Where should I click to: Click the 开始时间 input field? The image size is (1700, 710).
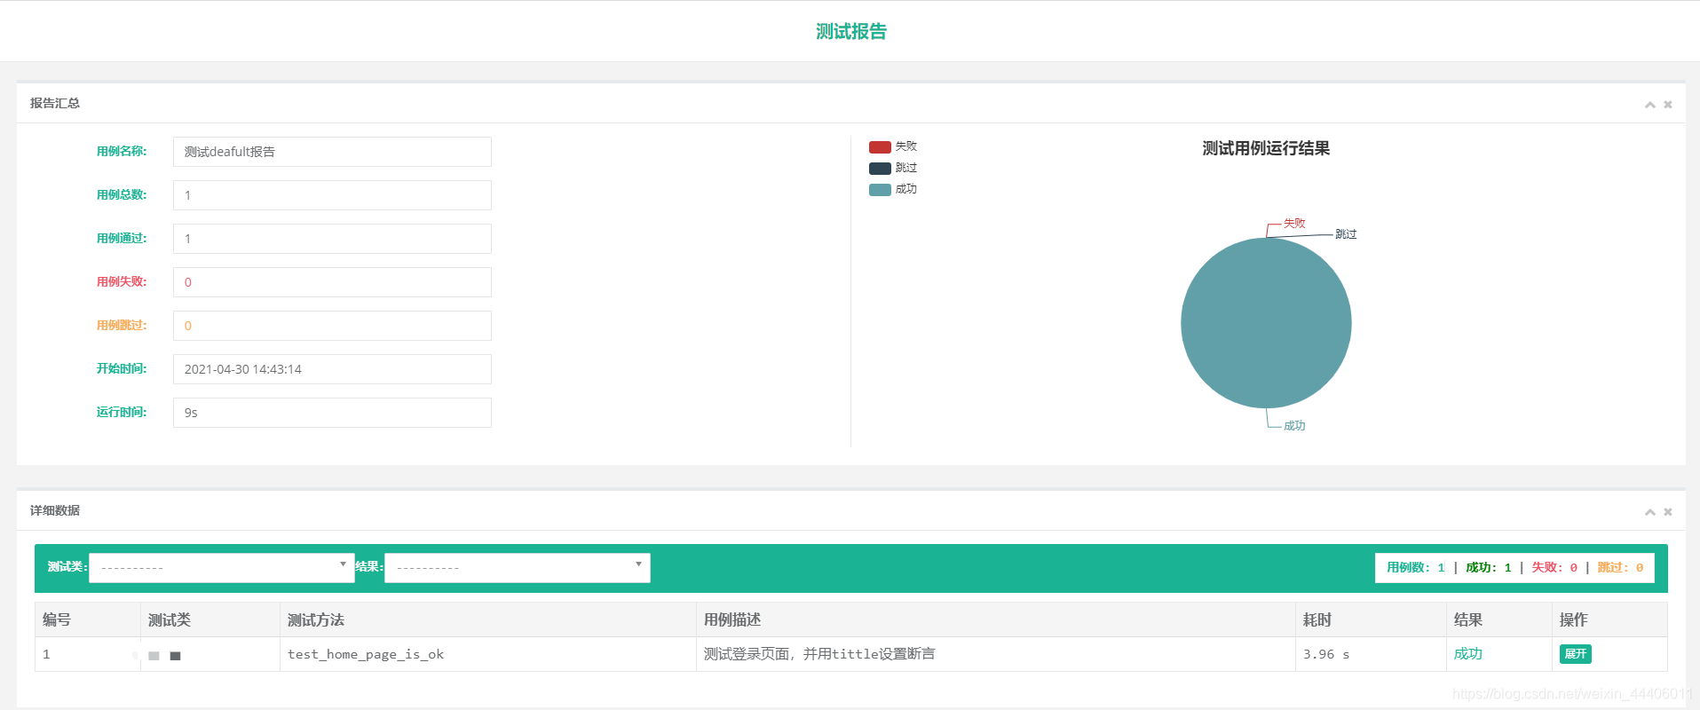tap(332, 369)
